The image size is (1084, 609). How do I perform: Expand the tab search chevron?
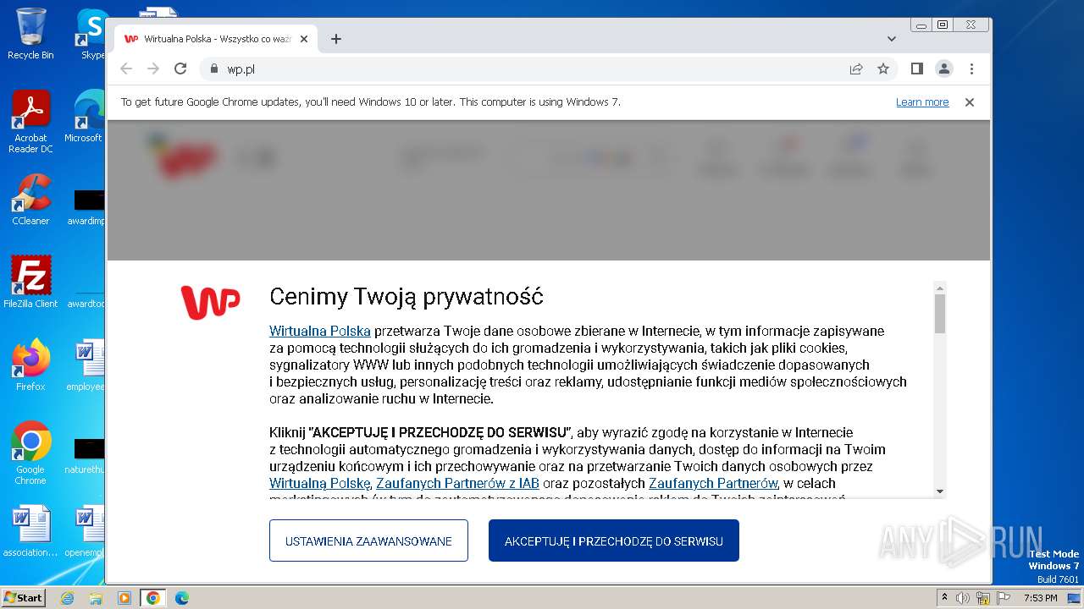[x=891, y=39]
